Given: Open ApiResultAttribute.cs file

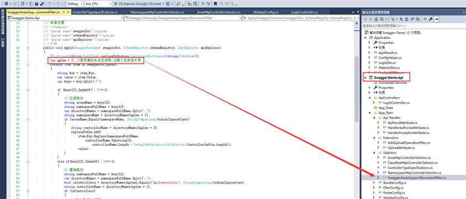Looking at the screenshot, I should [x=402, y=123].
